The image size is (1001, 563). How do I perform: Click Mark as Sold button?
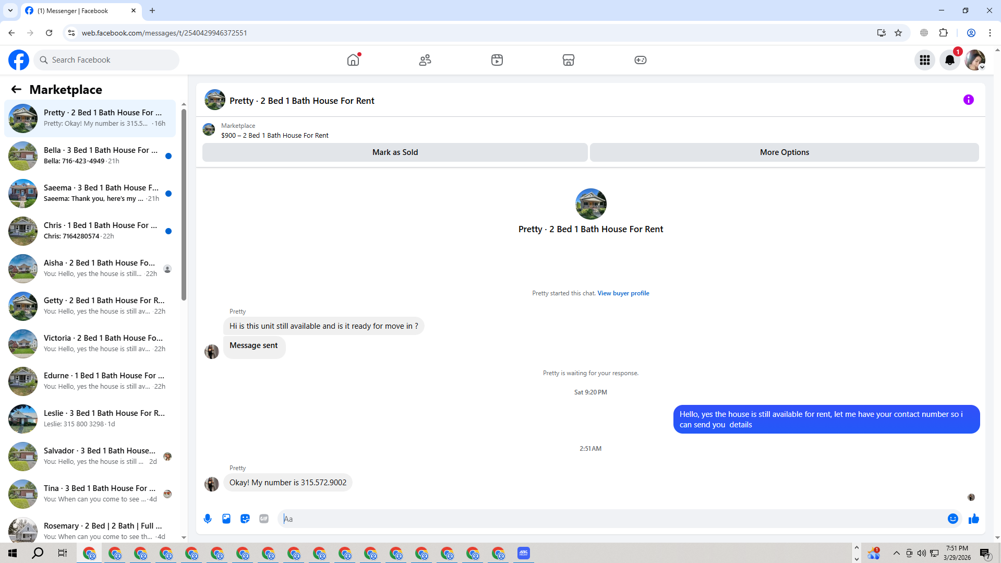point(395,152)
